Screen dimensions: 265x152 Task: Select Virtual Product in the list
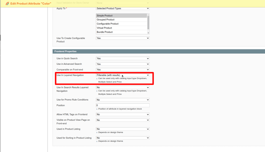click(x=121, y=28)
